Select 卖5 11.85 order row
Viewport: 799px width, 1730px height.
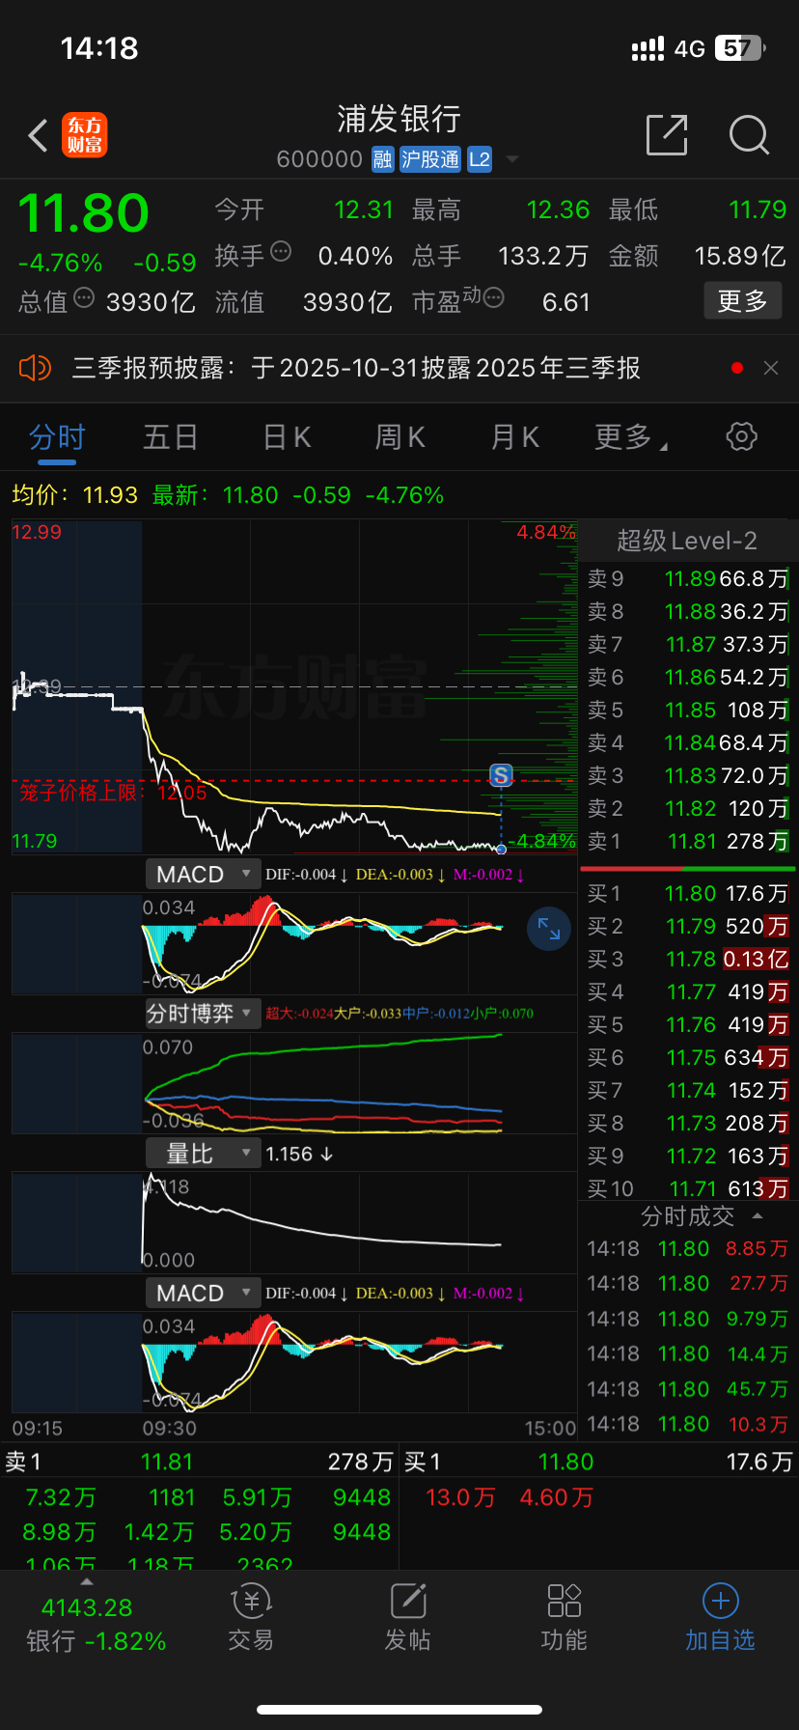click(688, 710)
